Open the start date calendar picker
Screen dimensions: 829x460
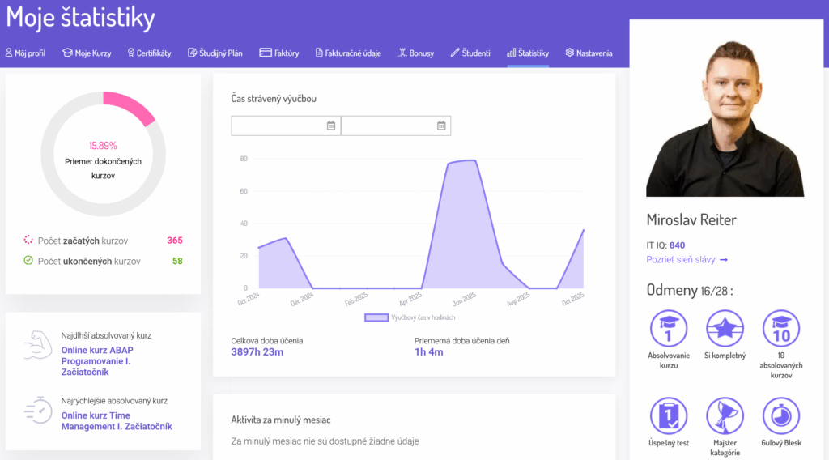tap(330, 126)
